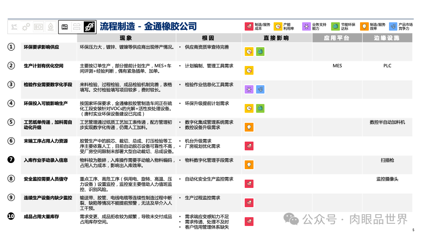Click the row label 连续生产设备内缺少监控
Screen dimensions: 421x236
click(48, 198)
